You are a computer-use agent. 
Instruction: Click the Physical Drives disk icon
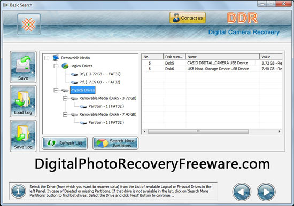coord(65,90)
